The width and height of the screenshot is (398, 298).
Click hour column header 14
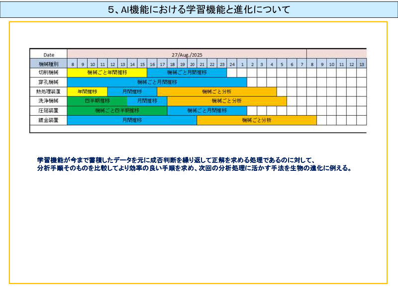[x=132, y=65]
